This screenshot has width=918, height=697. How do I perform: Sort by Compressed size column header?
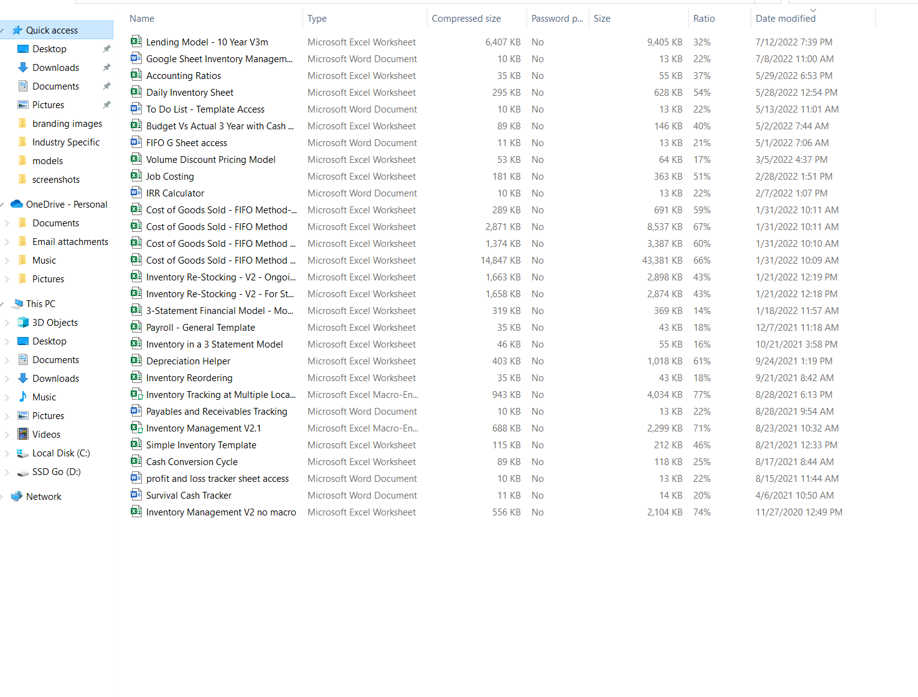(x=466, y=19)
